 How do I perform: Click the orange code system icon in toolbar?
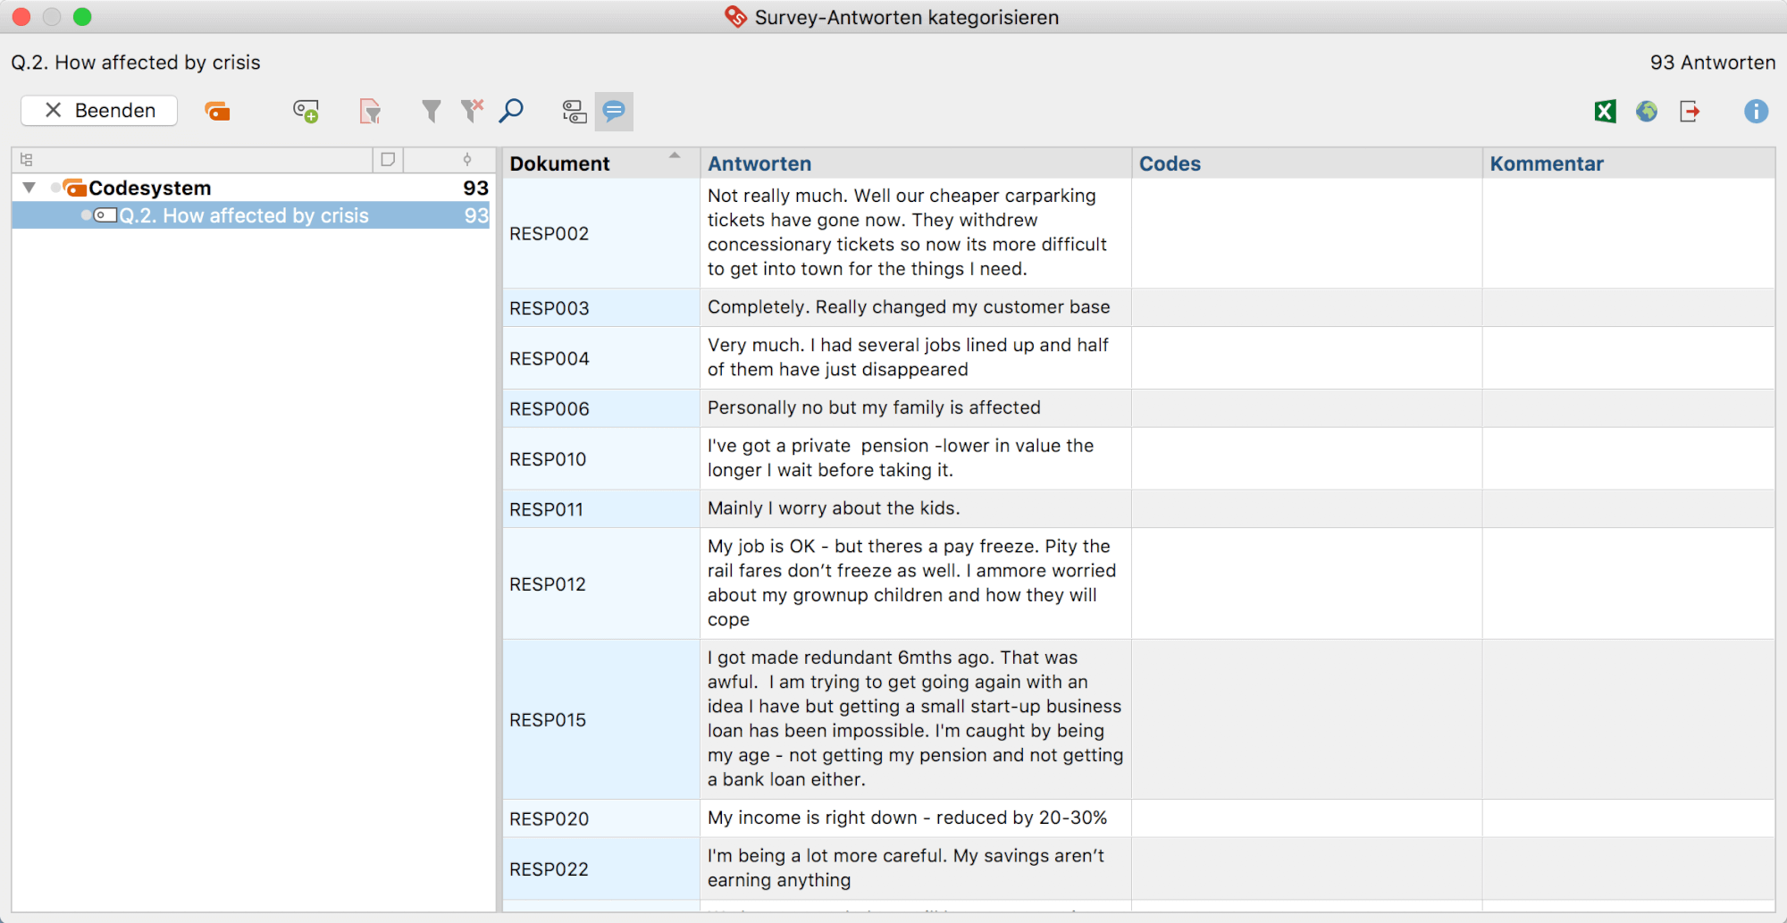coord(217,112)
